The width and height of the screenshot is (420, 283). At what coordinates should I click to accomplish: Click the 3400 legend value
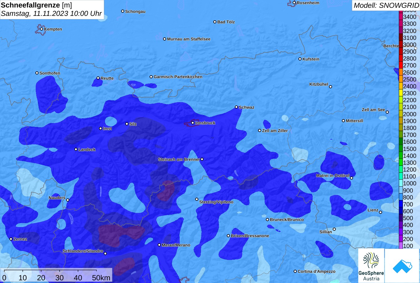click(410, 17)
